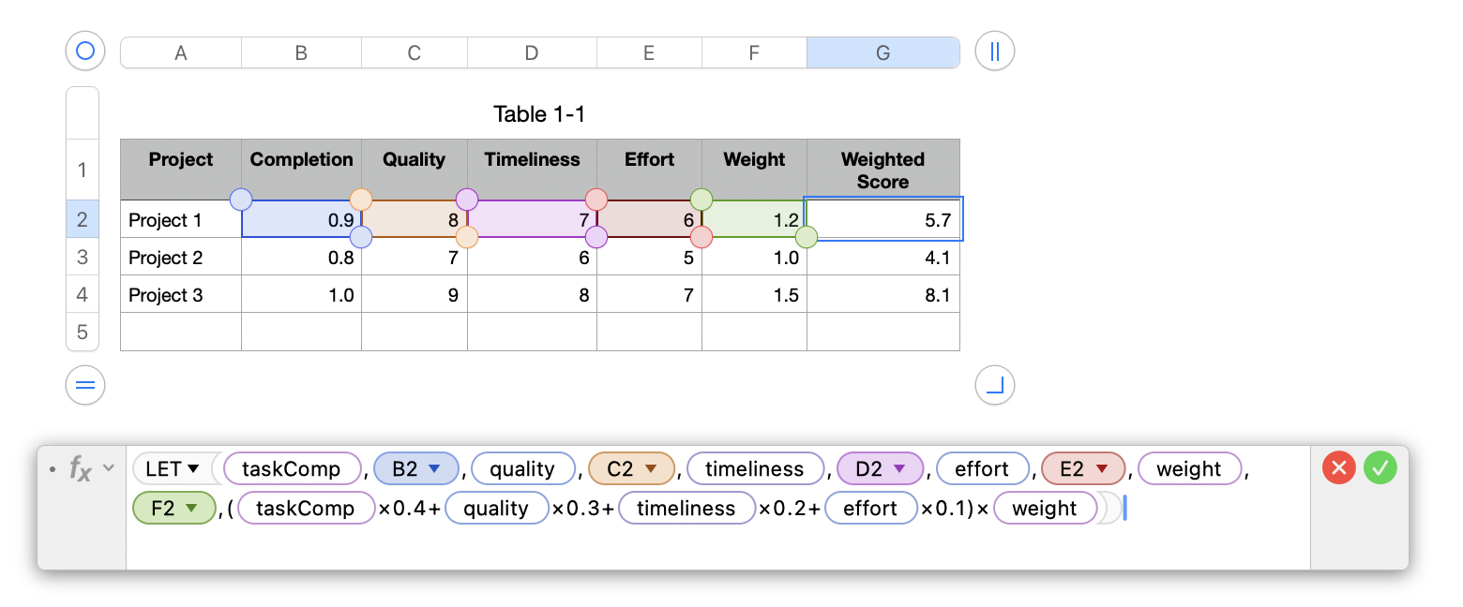Viewport: 1463px width, 607px height.
Task: Open the LET function dropdown arrow
Action: pos(194,468)
